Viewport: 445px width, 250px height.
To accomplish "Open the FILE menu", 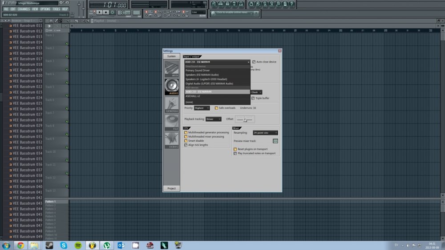I will click(6, 9).
